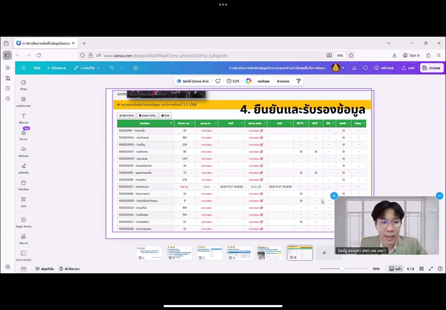This screenshot has height=310, width=446.
Task: Toggle grid view of pages
Action: tap(421, 269)
